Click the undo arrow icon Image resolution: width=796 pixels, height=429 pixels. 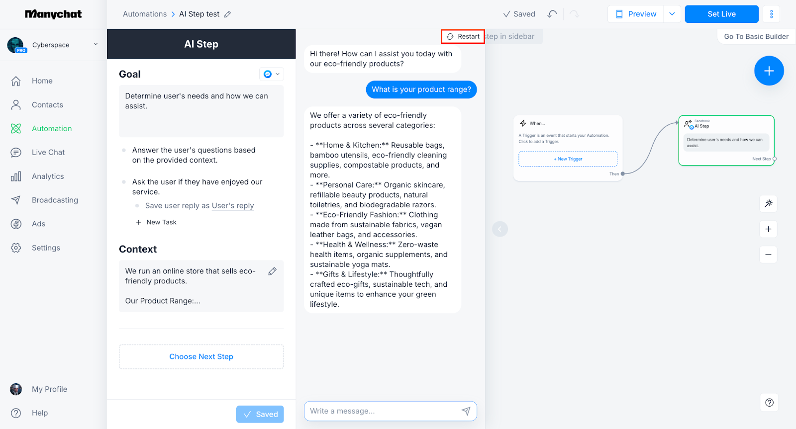(x=552, y=14)
